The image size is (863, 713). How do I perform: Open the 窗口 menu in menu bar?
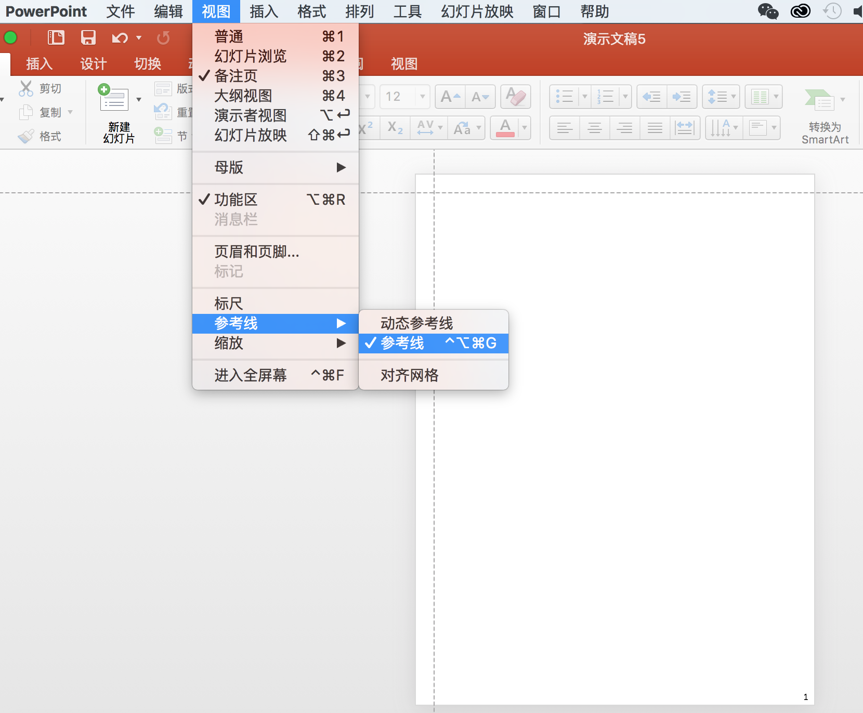[x=547, y=11]
